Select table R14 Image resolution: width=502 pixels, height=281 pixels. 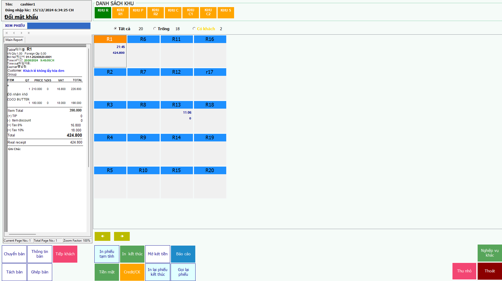pyautogui.click(x=177, y=150)
